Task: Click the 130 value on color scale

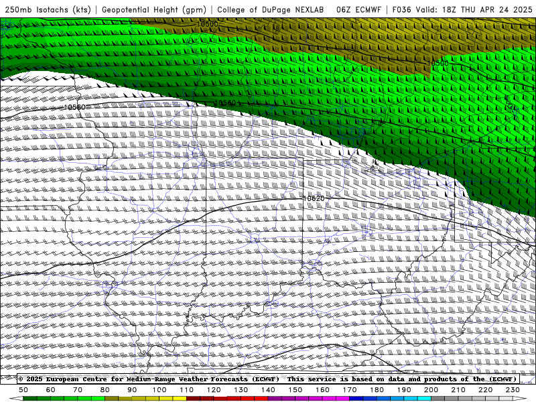Action: [x=241, y=390]
